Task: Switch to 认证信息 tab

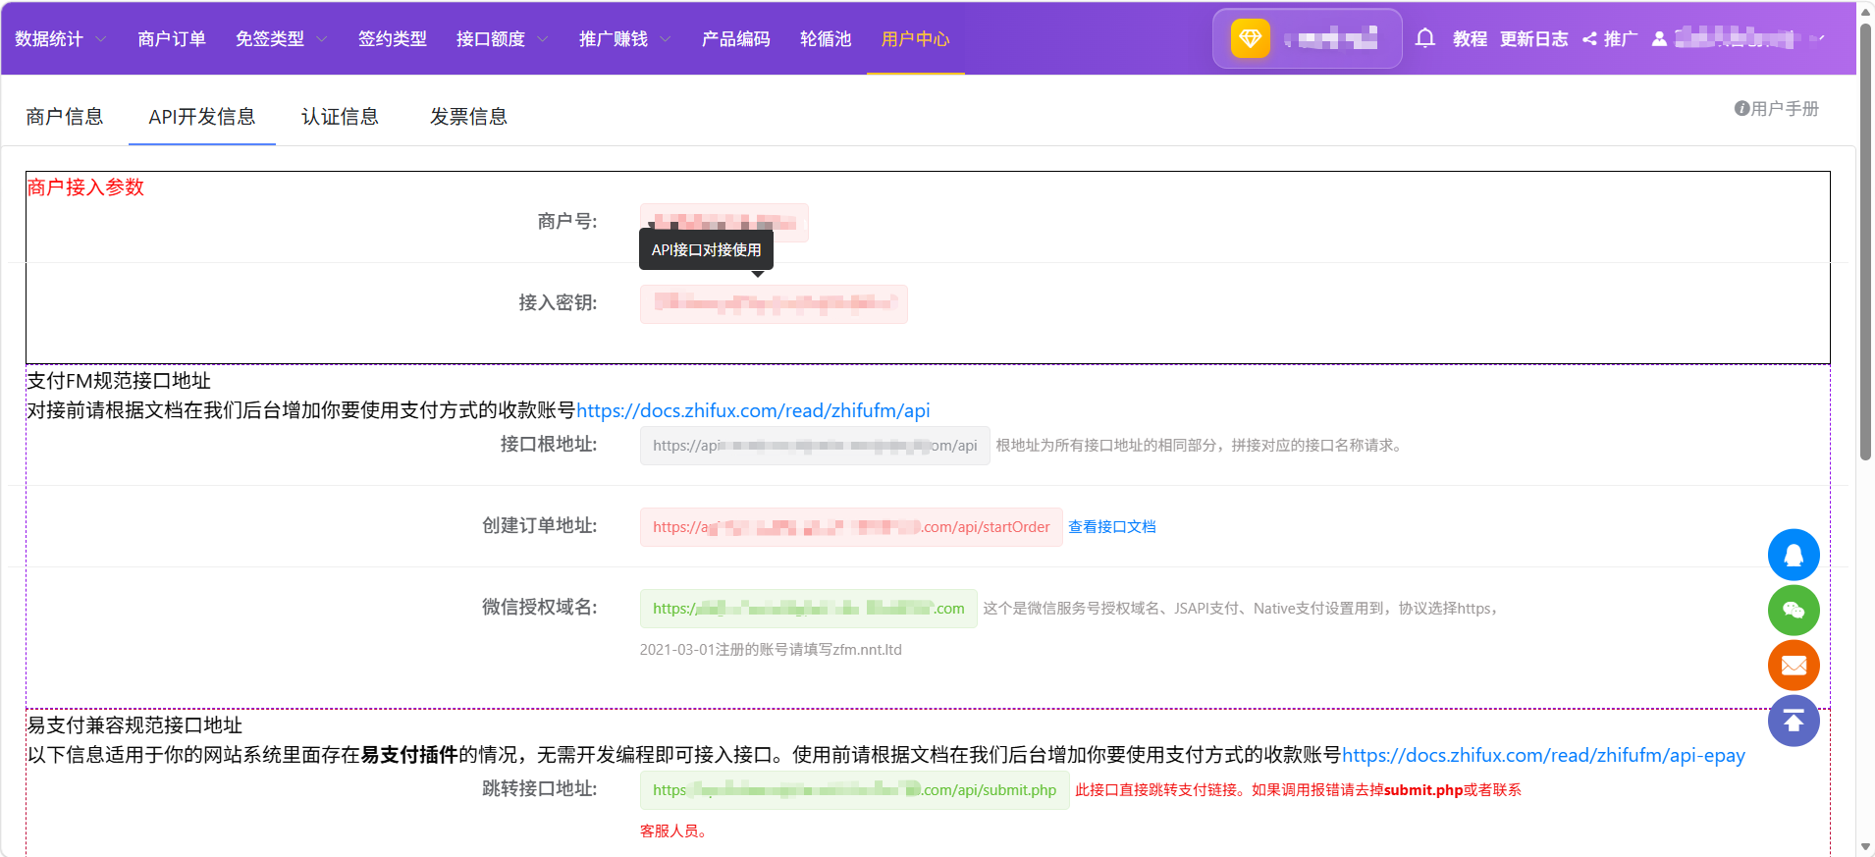Action: coord(340,117)
